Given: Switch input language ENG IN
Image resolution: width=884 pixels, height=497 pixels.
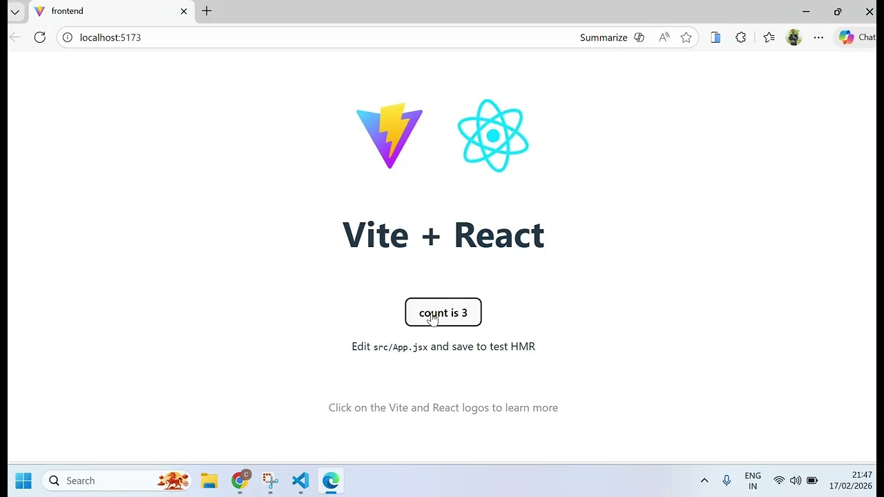Looking at the screenshot, I should (x=753, y=480).
